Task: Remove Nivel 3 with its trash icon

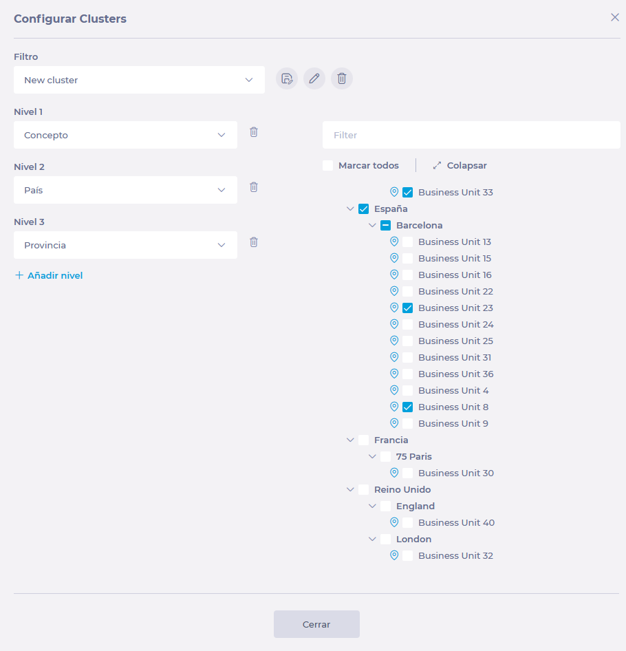Action: (254, 242)
